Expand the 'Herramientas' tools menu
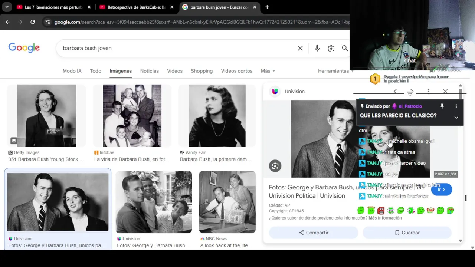This screenshot has width=475, height=267. coord(335,71)
